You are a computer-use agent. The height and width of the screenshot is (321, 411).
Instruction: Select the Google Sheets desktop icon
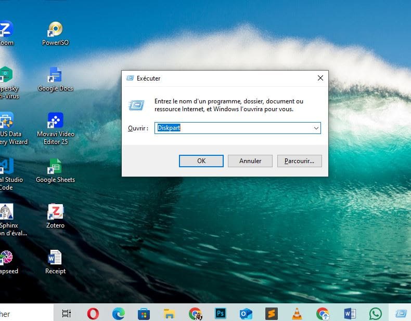55,170
